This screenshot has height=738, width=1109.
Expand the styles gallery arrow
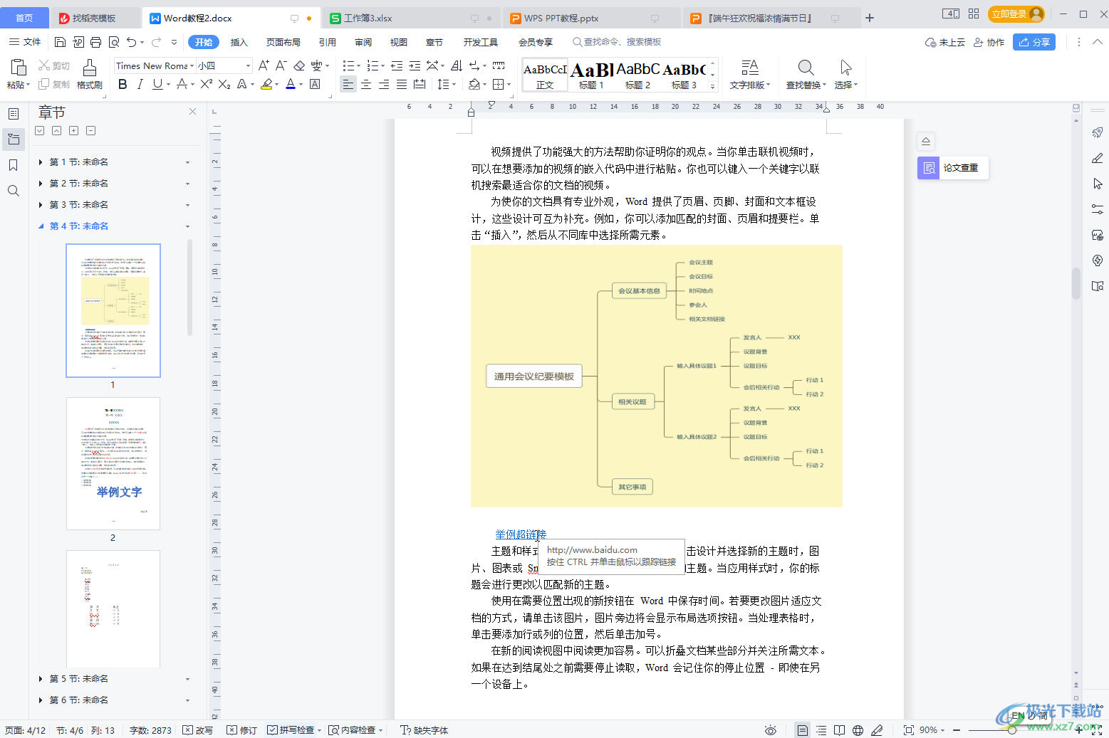pos(712,86)
